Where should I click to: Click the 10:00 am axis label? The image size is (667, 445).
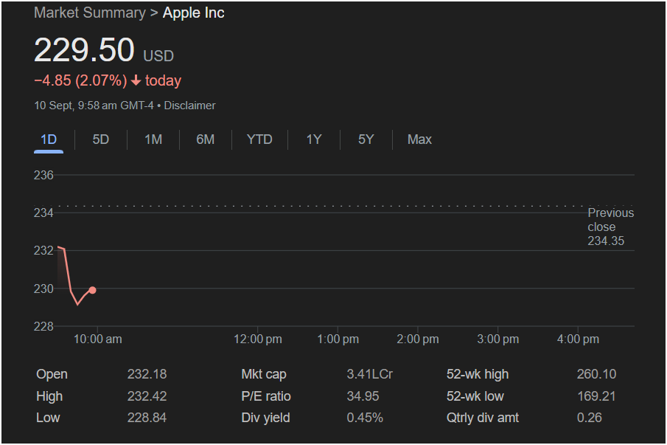click(98, 339)
